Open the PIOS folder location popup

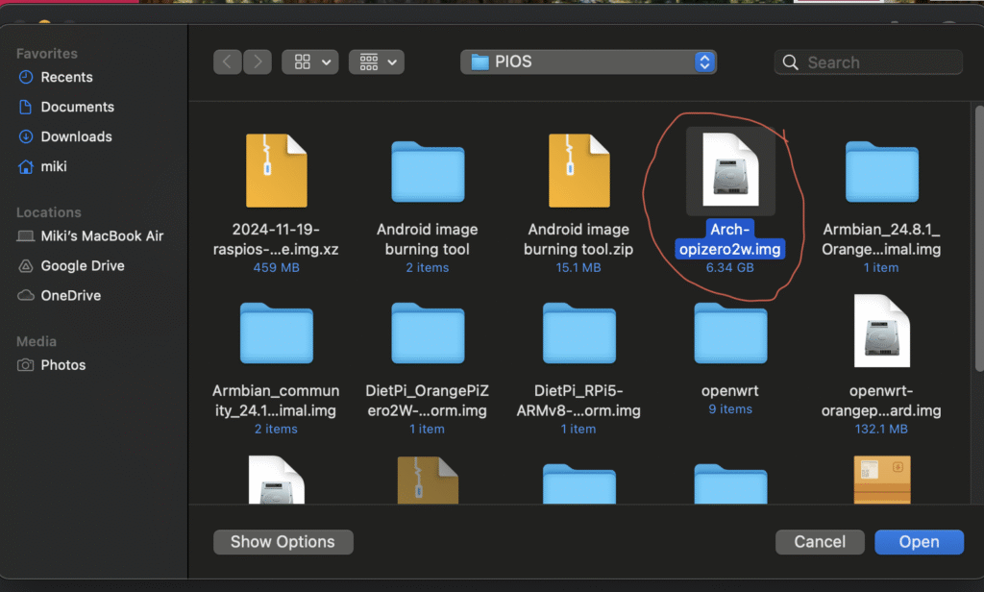[588, 62]
